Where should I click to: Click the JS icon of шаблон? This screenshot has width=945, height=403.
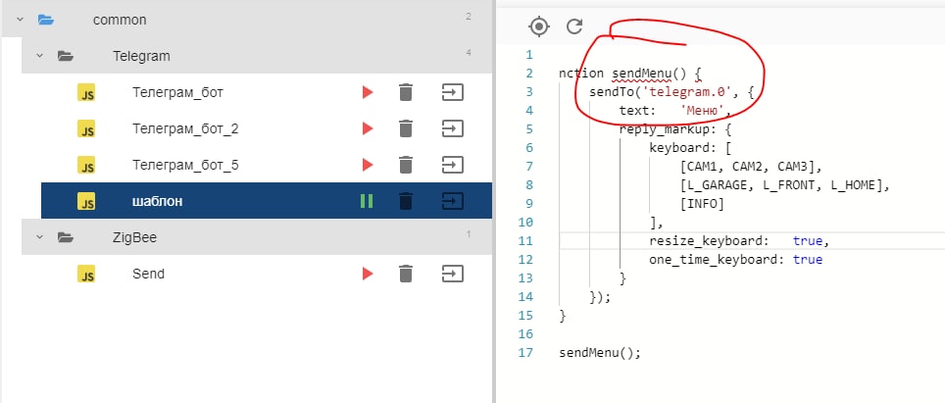point(86,201)
